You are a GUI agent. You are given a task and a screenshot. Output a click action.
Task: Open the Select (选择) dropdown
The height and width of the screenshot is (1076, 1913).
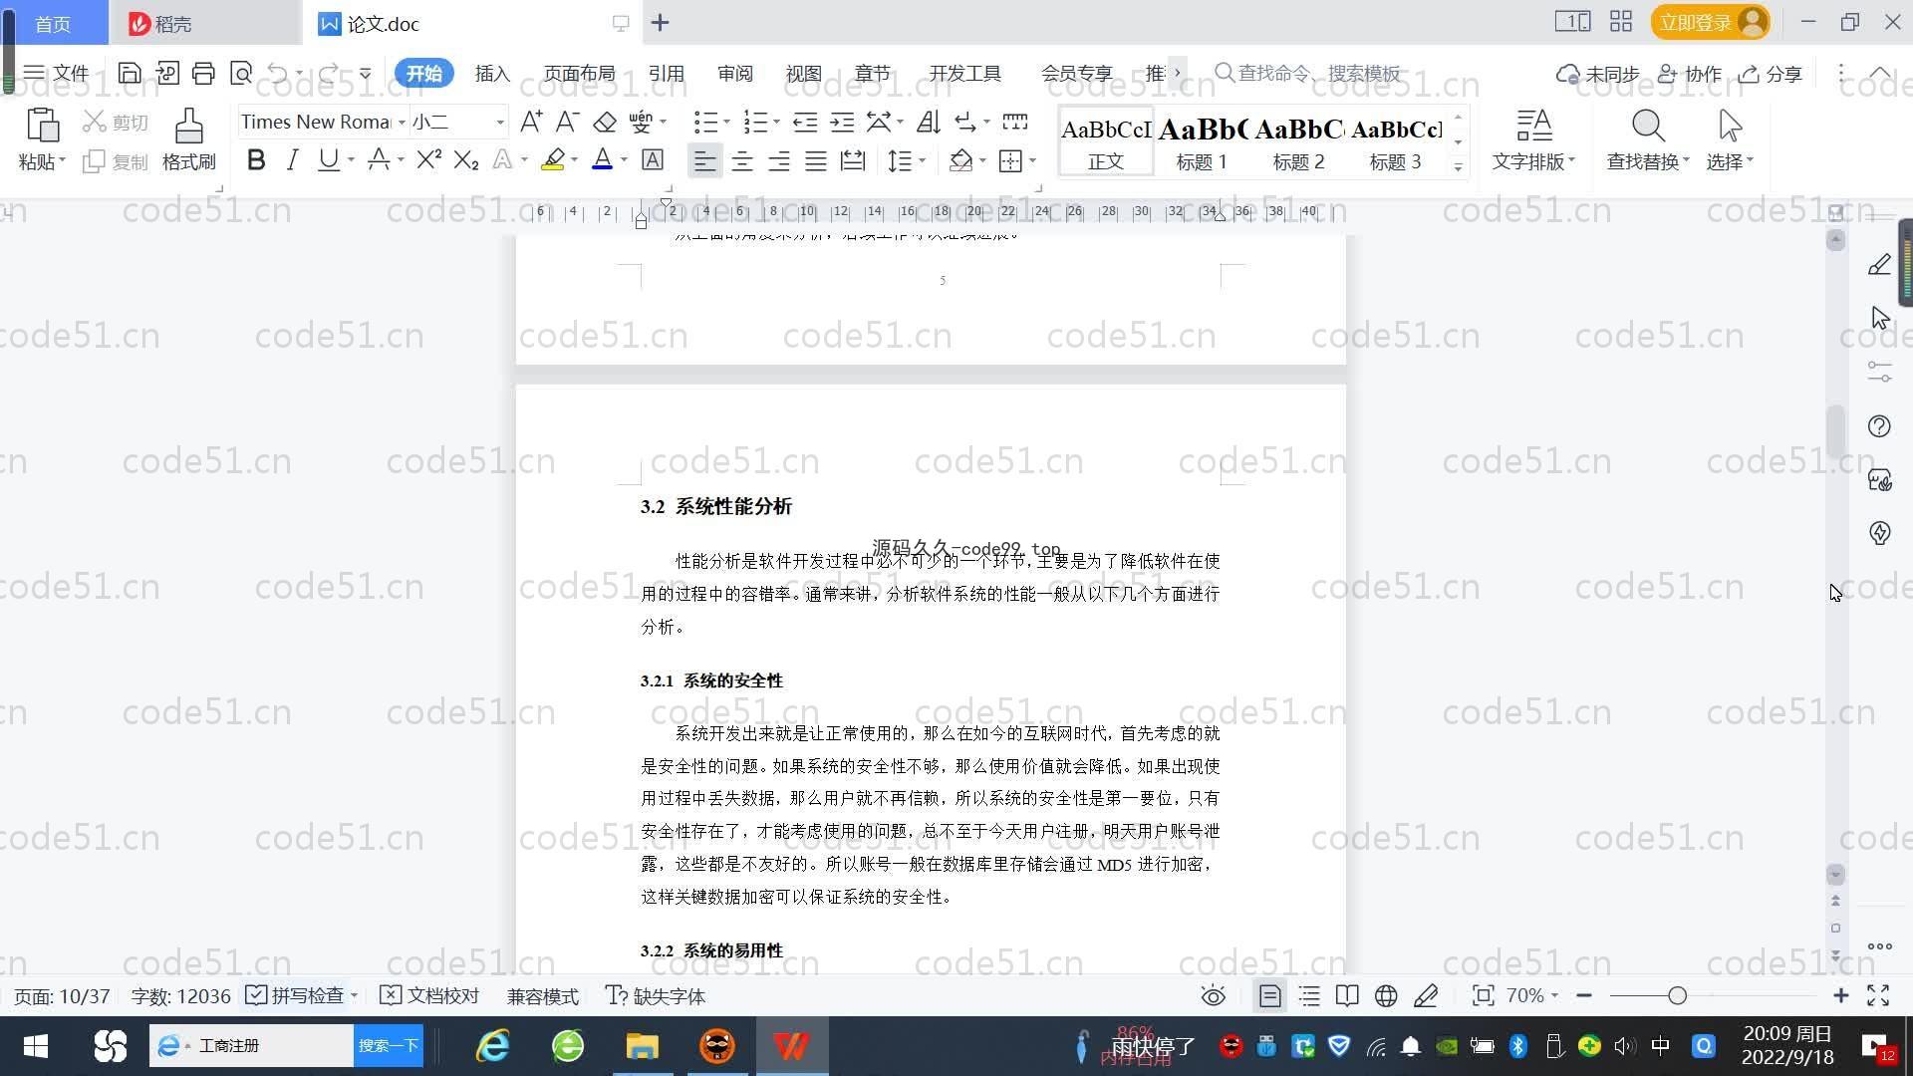[x=1730, y=140]
